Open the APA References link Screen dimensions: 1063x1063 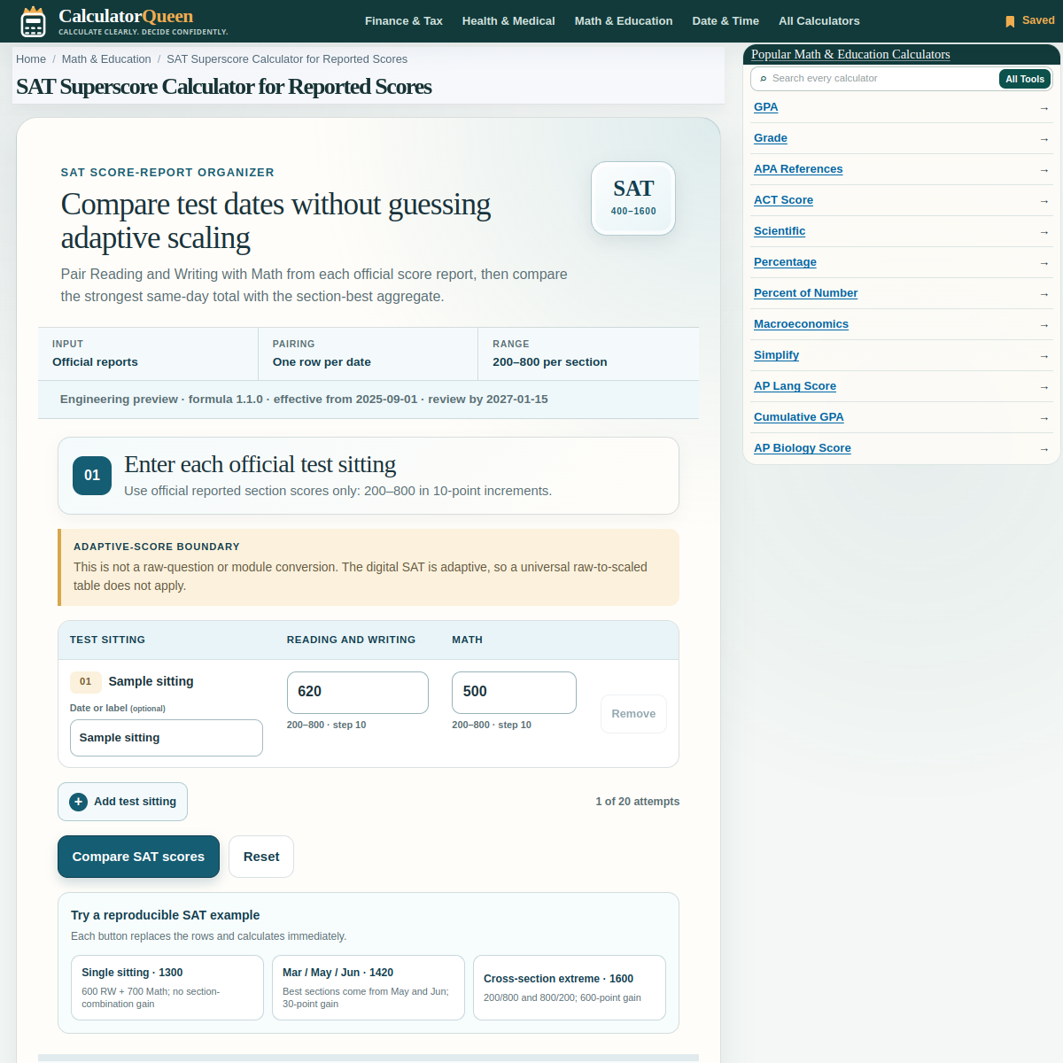pos(798,169)
